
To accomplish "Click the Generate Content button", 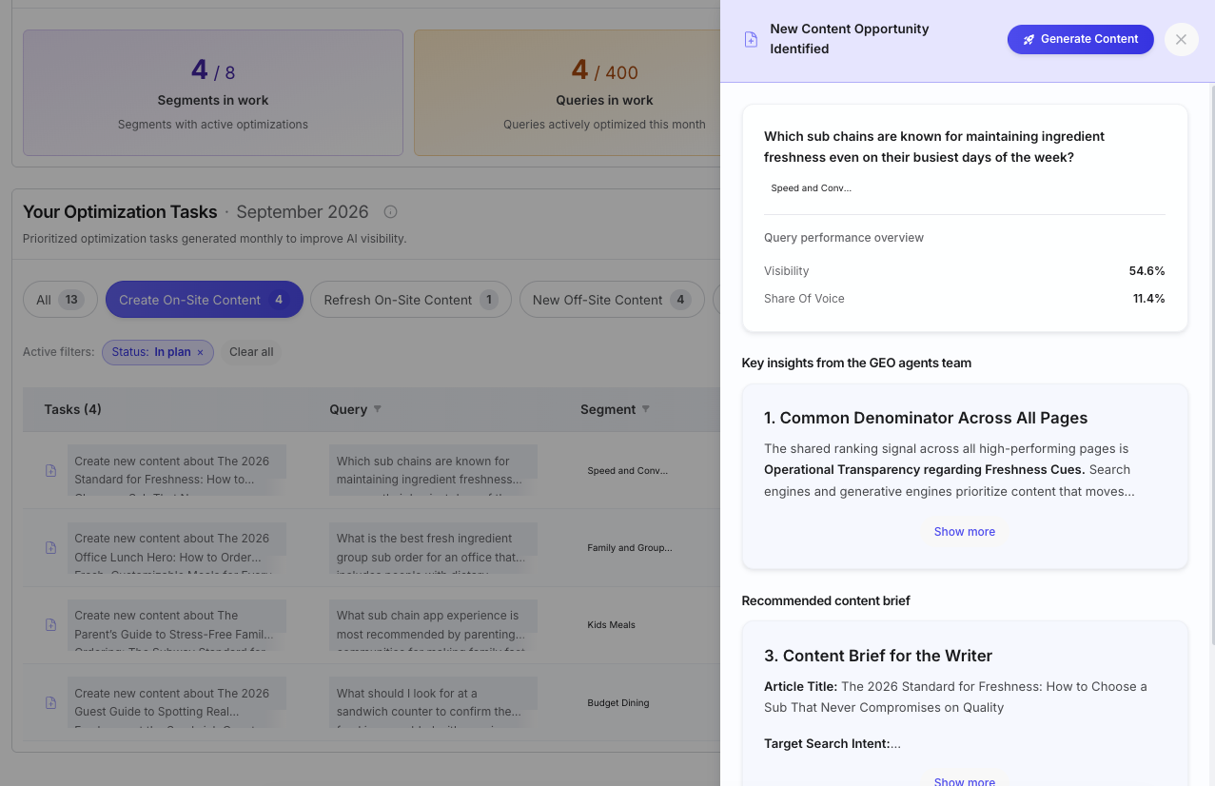I will pos(1080,39).
